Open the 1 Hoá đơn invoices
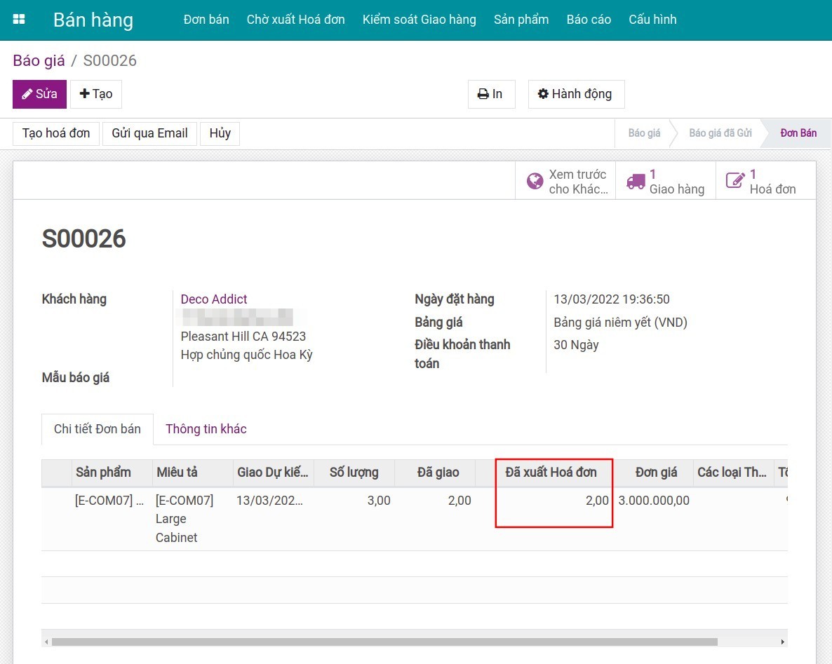This screenshot has width=832, height=664. [x=765, y=182]
